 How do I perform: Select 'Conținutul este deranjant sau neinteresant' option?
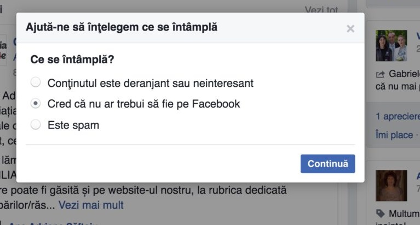point(36,82)
